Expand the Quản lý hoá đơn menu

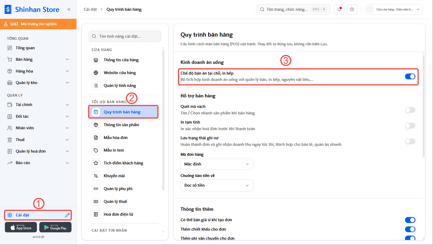point(38,151)
